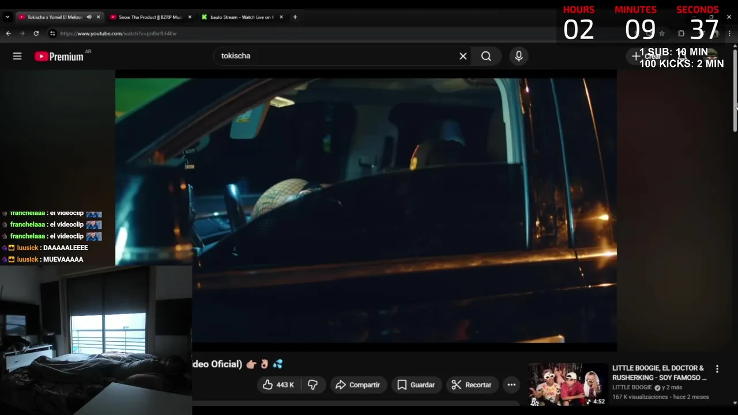
Task: Clip the video with Recortar
Action: [x=472, y=384]
